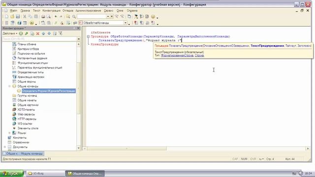Image resolution: width=315 pixels, height=177 pixels.
Task: Open the Сервис menu
Action: coord(109,11)
